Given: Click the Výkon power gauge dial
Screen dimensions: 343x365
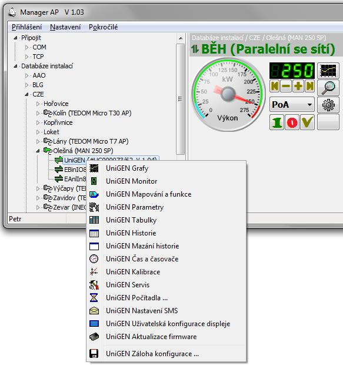Looking at the screenshot, I should point(228,94).
